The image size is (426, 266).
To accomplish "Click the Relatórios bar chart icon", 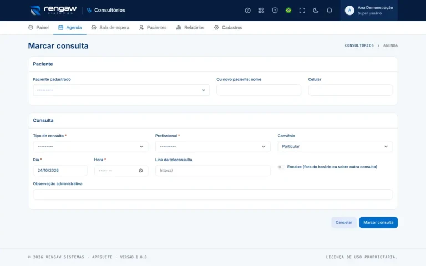I will (179, 27).
